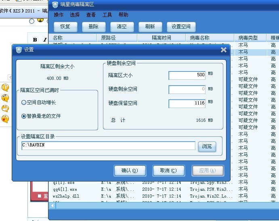This screenshot has height=221, width=279.
Task: Confirm settings with 确认(O) button
Action: coord(130,171)
